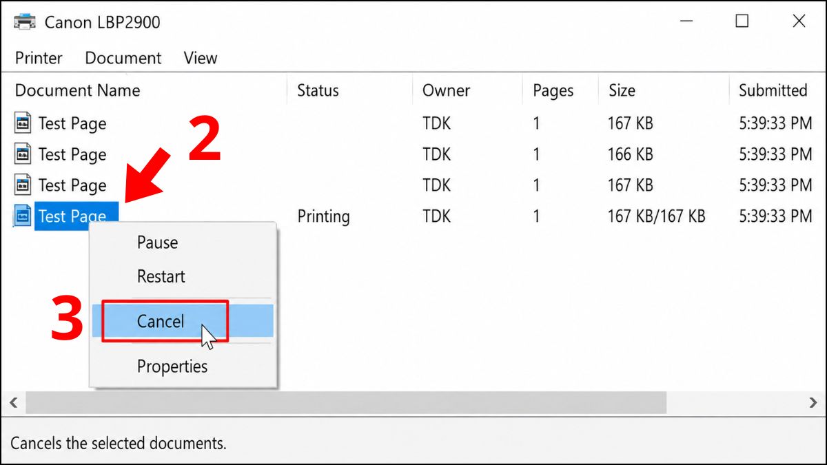
Task: Open the View menu
Action: click(201, 58)
